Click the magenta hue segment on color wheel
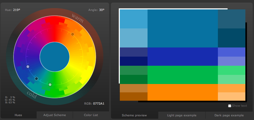 pyautogui.click(x=37, y=26)
